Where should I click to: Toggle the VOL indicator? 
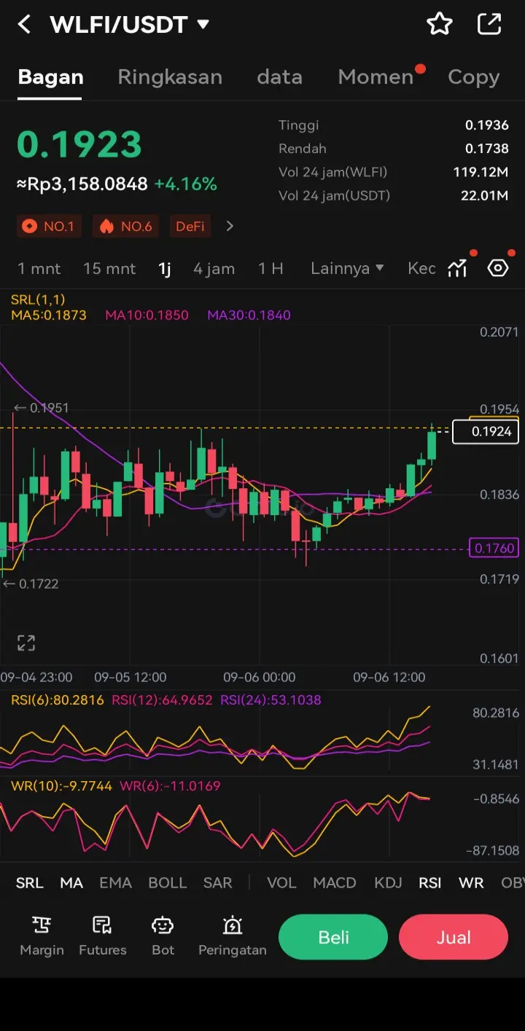click(281, 882)
